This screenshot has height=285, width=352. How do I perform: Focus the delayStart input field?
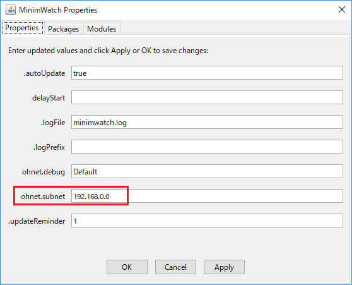coord(207,97)
